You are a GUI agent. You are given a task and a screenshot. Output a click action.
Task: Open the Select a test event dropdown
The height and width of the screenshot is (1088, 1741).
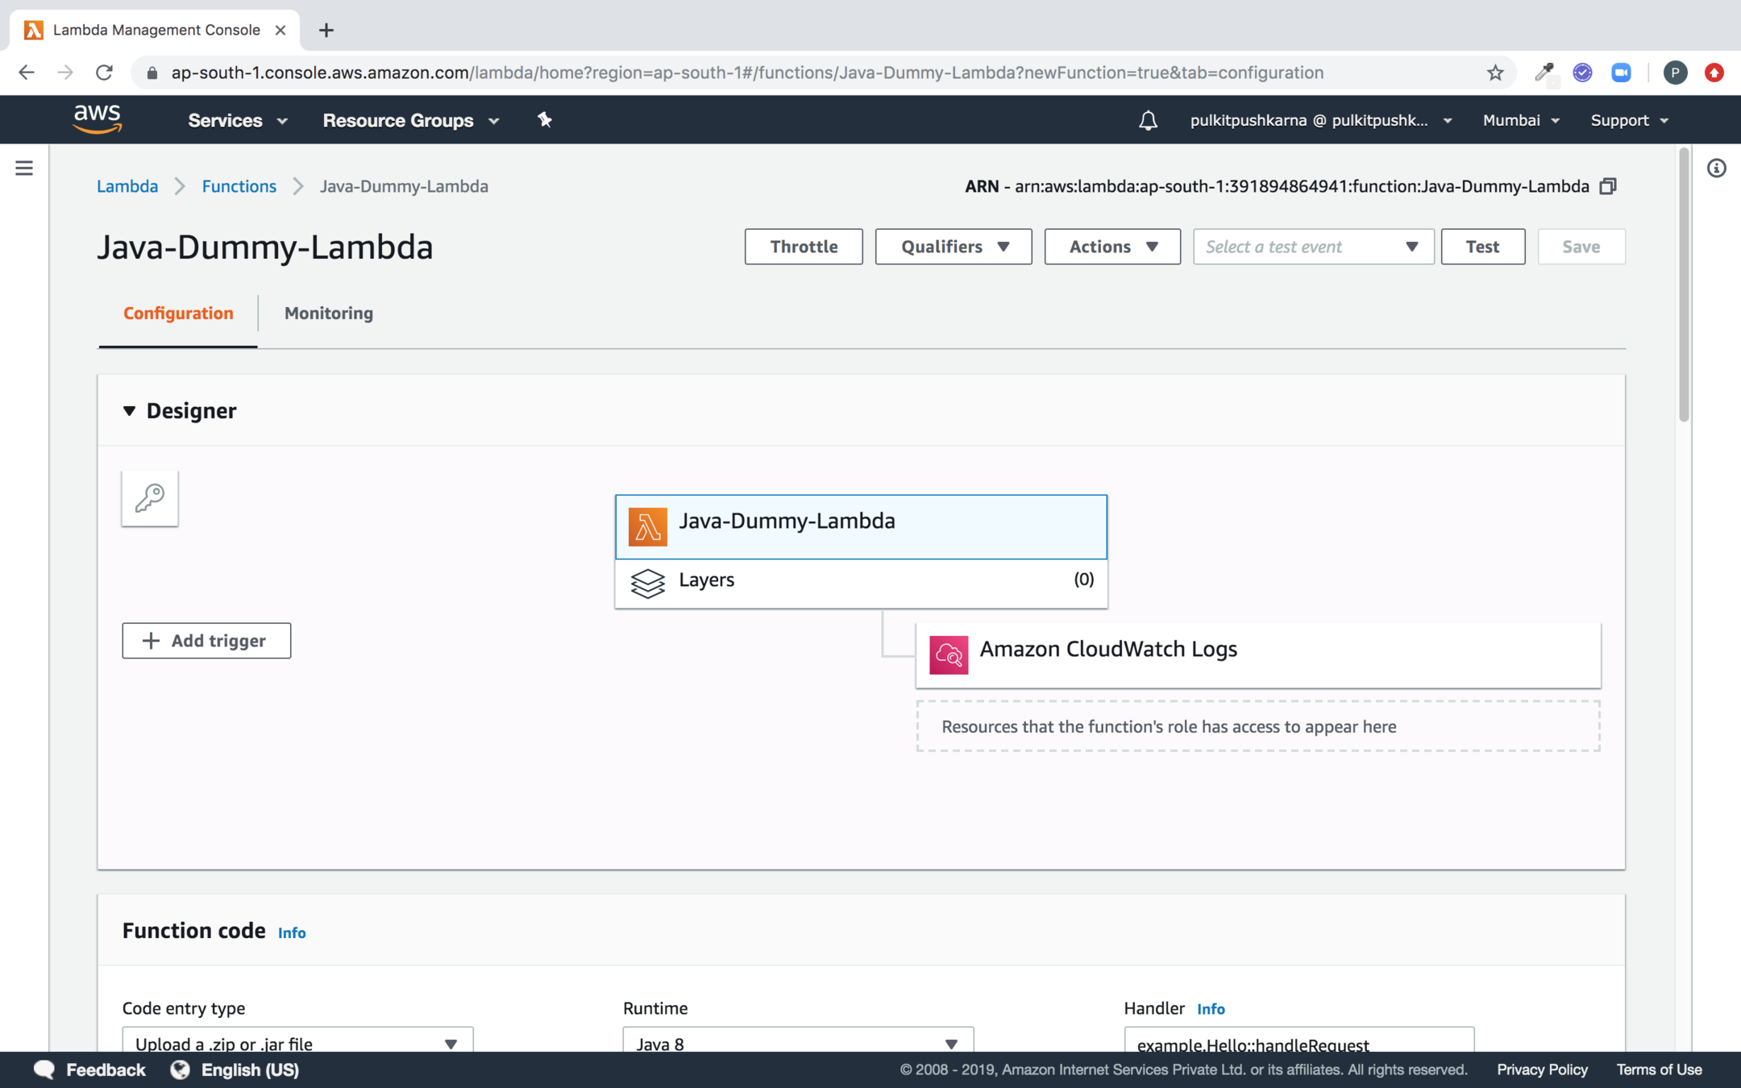tap(1313, 247)
